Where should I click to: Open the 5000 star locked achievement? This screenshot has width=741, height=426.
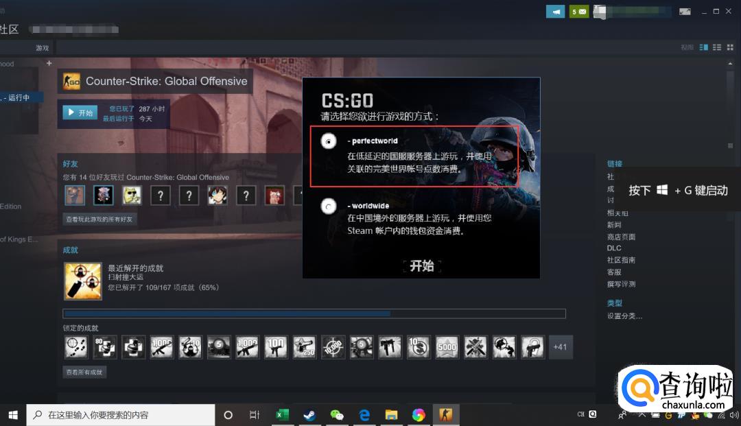(x=447, y=347)
